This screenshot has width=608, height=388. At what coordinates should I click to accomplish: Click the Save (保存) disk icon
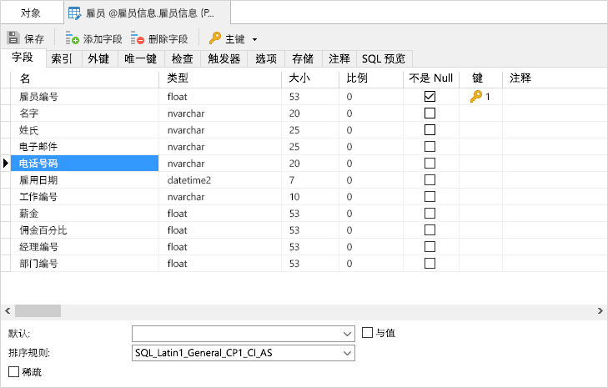pyautogui.click(x=13, y=38)
